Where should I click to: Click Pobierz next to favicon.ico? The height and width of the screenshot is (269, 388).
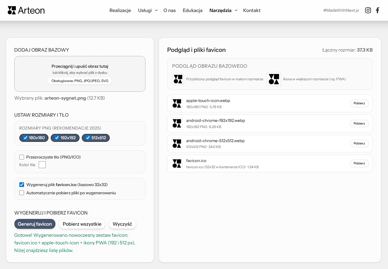pos(359,163)
